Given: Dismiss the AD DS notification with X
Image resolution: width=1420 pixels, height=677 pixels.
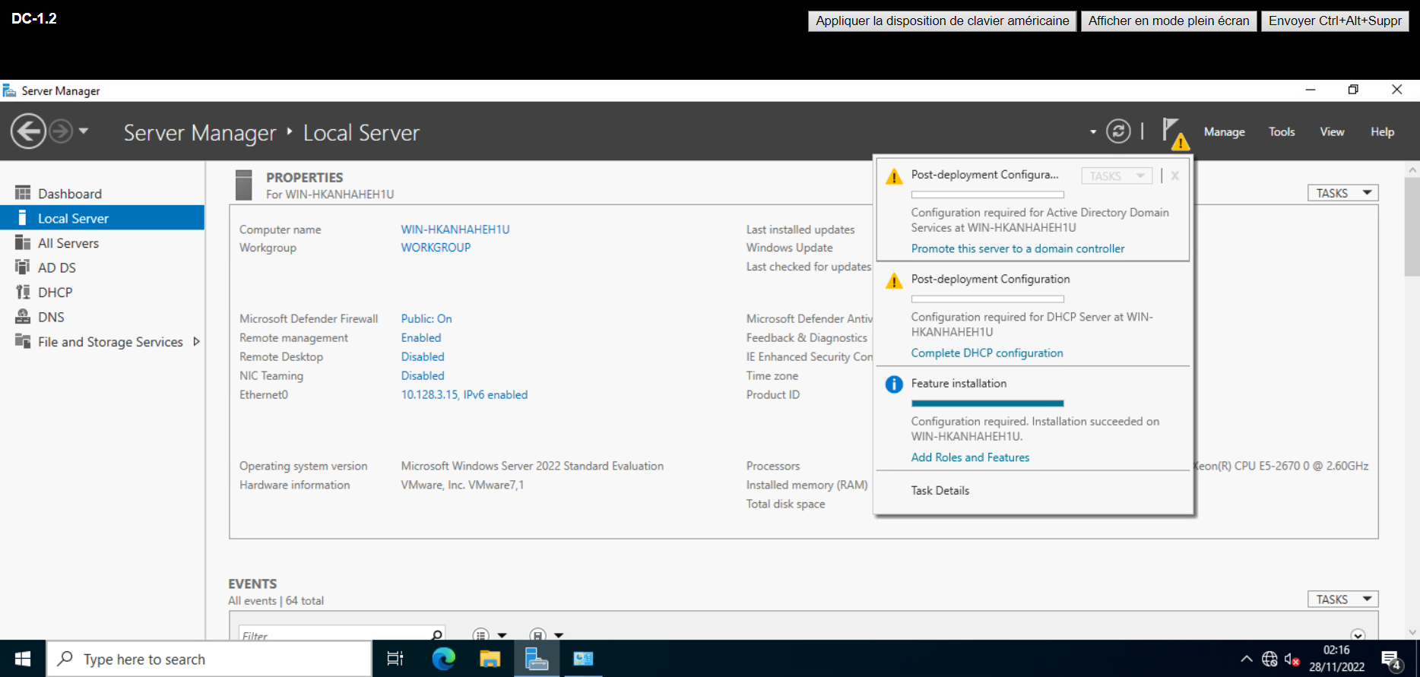Looking at the screenshot, I should (x=1174, y=176).
